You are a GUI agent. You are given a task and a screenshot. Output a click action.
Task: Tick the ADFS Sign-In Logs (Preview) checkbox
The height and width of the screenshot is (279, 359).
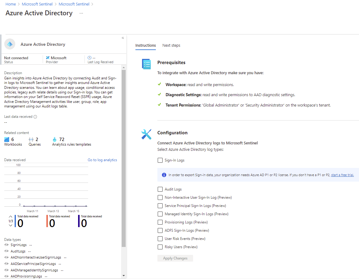pyautogui.click(x=160, y=230)
